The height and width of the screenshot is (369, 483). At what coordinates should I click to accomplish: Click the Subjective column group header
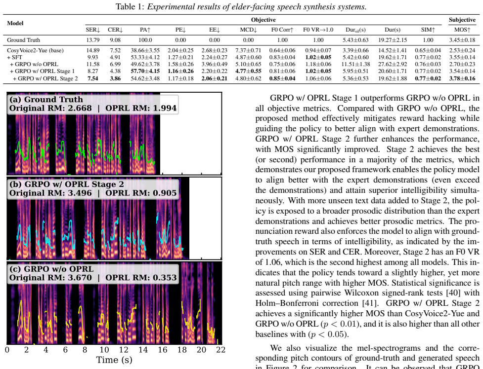coord(462,20)
